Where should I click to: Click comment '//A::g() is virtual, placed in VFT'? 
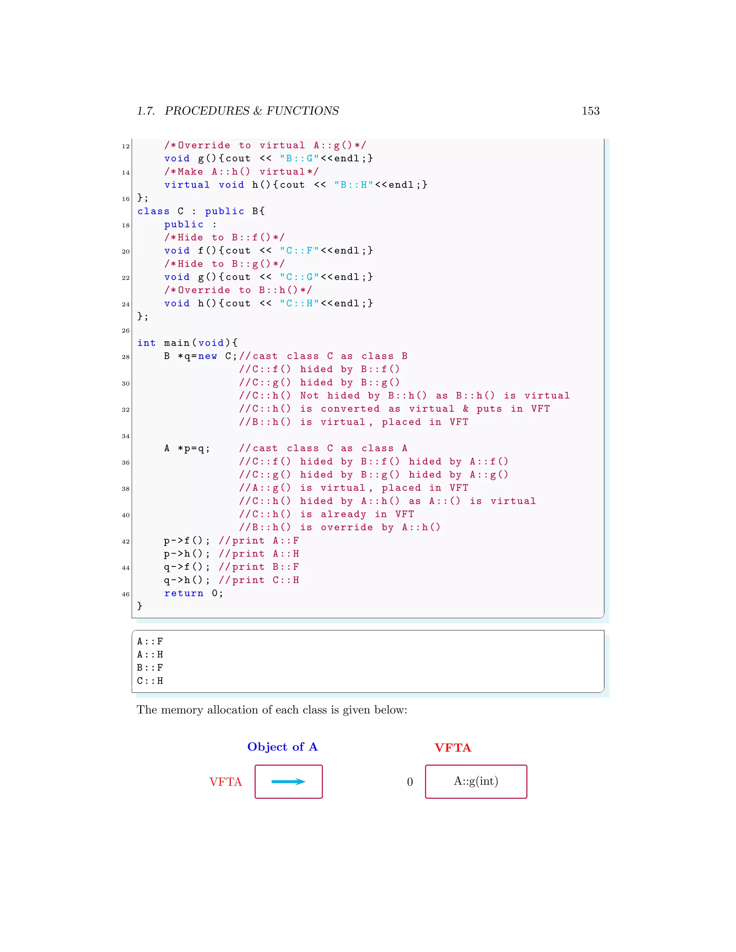(354, 488)
